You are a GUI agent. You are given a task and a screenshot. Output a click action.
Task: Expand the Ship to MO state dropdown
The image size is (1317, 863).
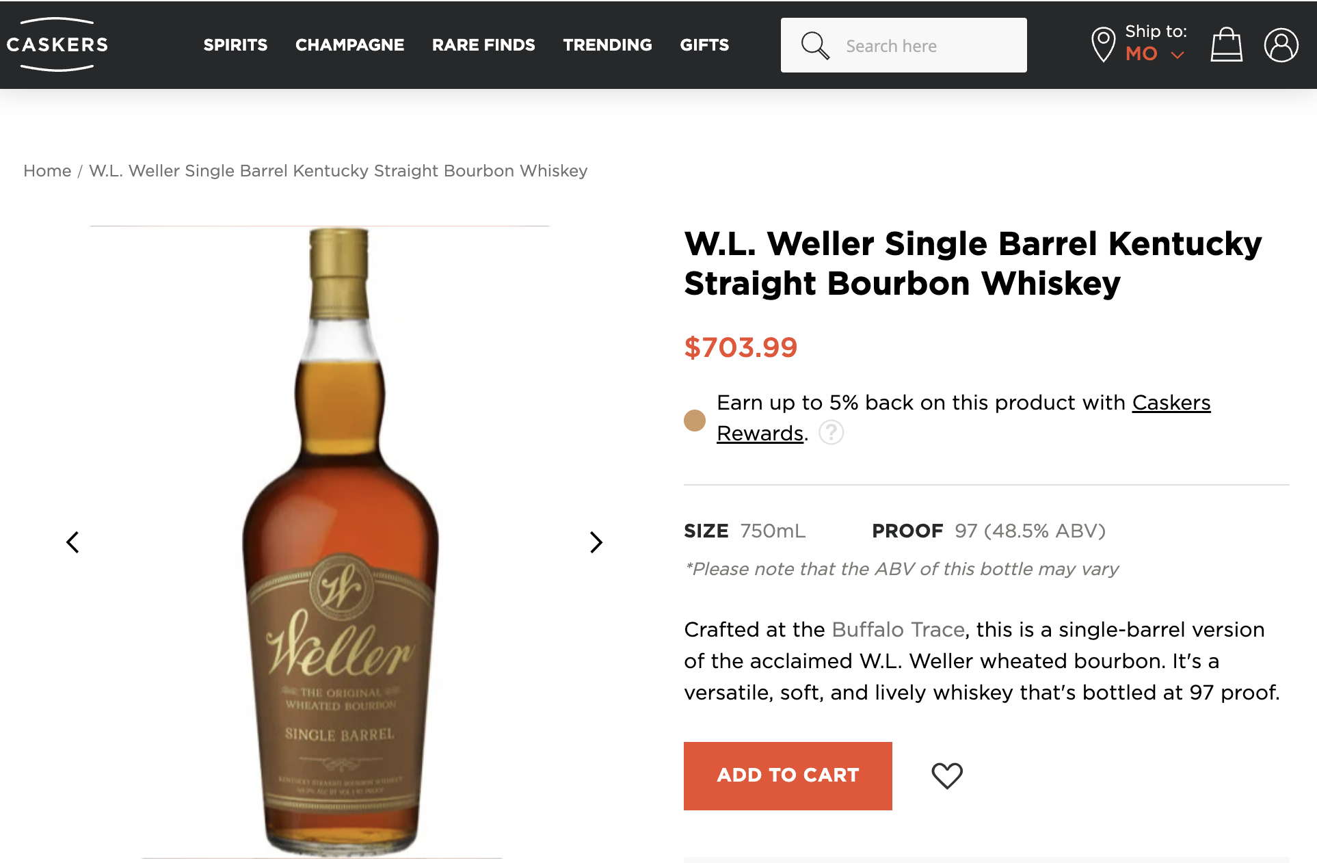pyautogui.click(x=1177, y=55)
